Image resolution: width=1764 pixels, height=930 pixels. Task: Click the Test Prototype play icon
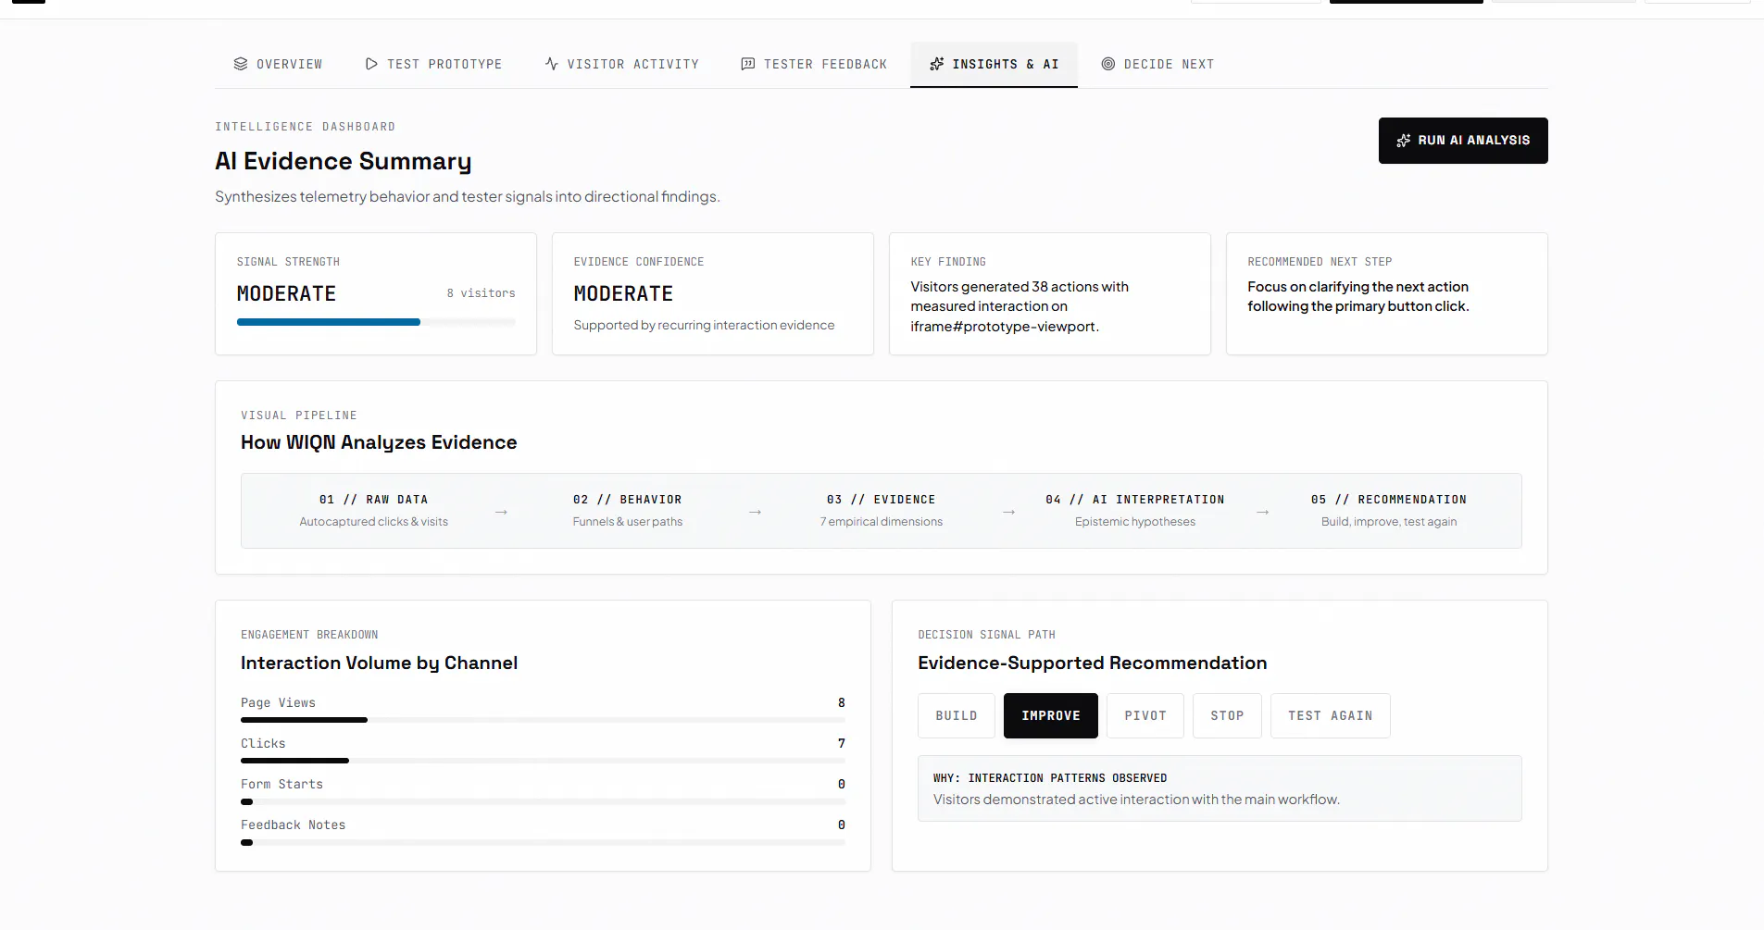click(371, 64)
